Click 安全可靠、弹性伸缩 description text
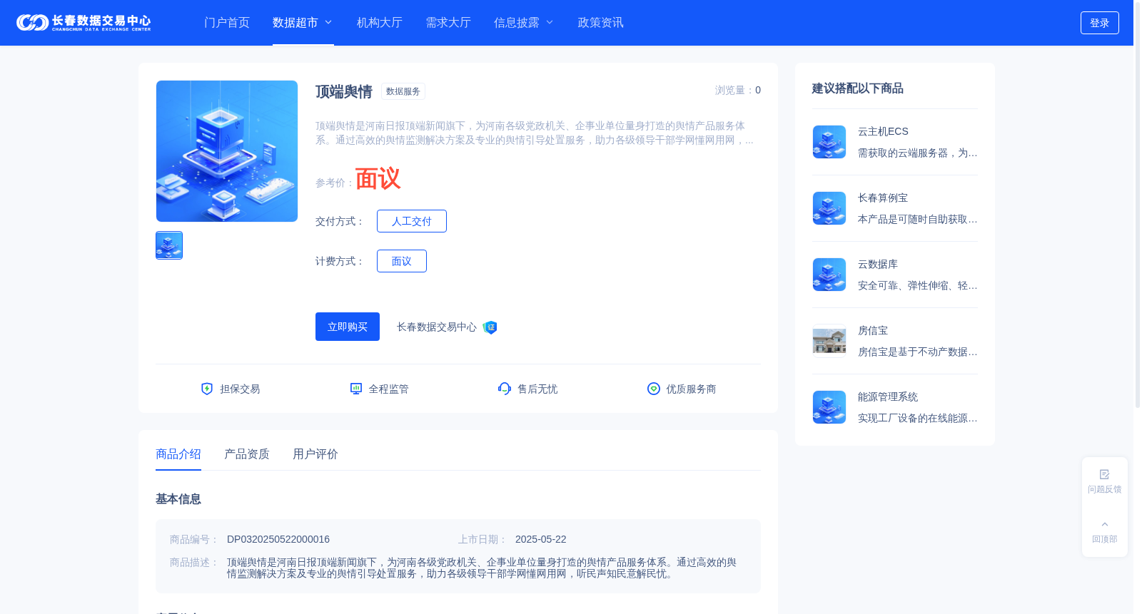1142x614 pixels. click(918, 285)
